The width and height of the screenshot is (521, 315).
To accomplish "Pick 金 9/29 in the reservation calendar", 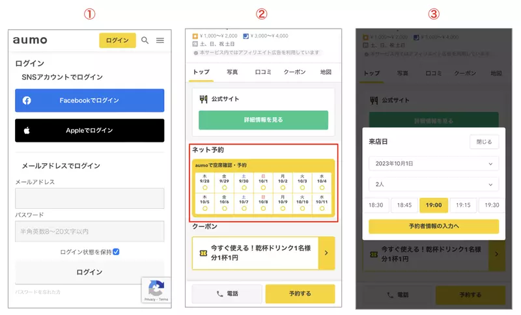I will click(x=224, y=183).
